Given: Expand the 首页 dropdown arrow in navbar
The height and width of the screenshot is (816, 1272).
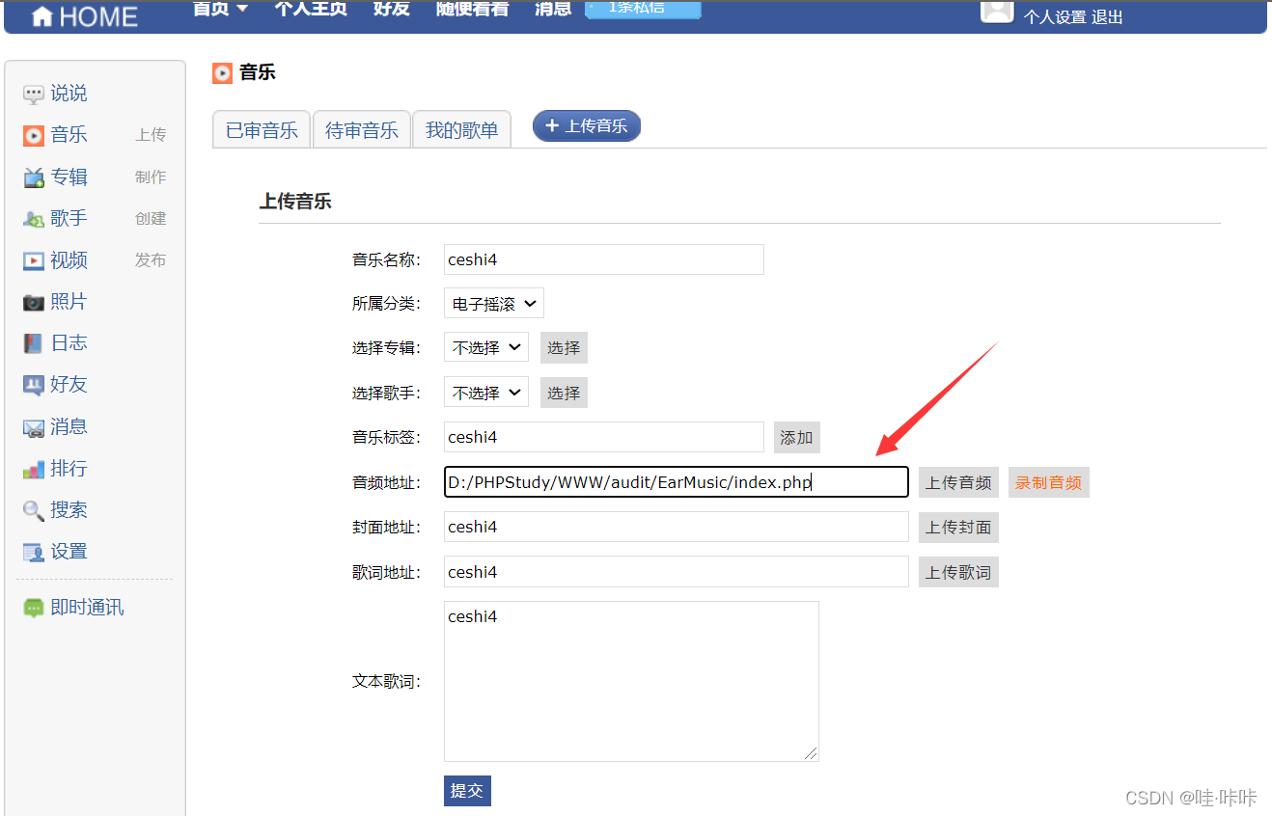Looking at the screenshot, I should tap(242, 8).
